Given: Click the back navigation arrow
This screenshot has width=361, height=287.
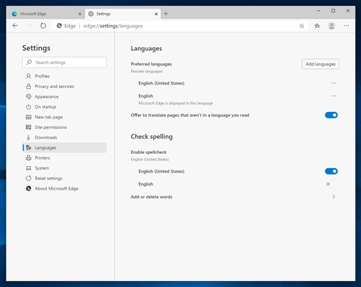Looking at the screenshot, I should pyautogui.click(x=15, y=25).
